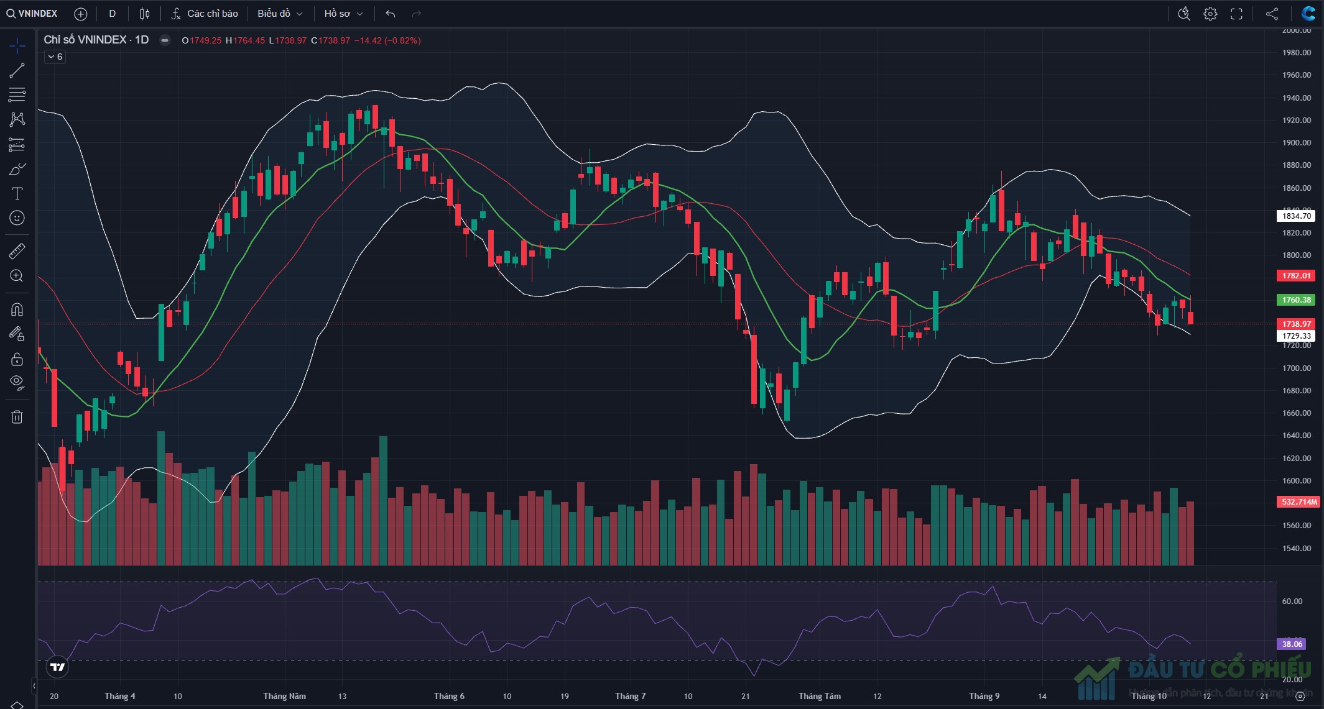Open the emoji icons tool
This screenshot has width=1324, height=709.
click(x=17, y=218)
